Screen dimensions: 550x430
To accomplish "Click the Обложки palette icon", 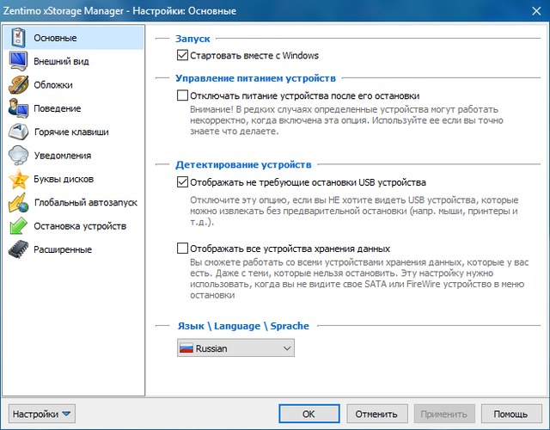I will click(x=18, y=85).
